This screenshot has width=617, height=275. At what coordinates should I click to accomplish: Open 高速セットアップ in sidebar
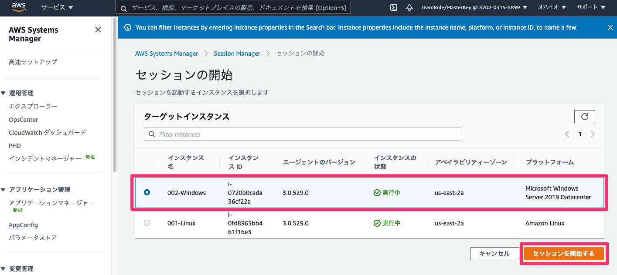pyautogui.click(x=33, y=62)
